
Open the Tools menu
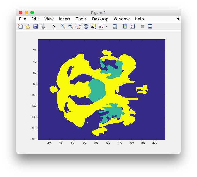(x=81, y=19)
